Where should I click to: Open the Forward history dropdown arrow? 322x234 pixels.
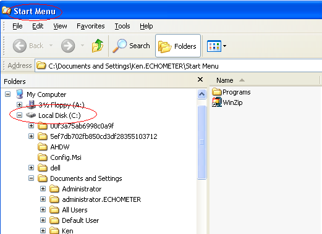(x=82, y=45)
